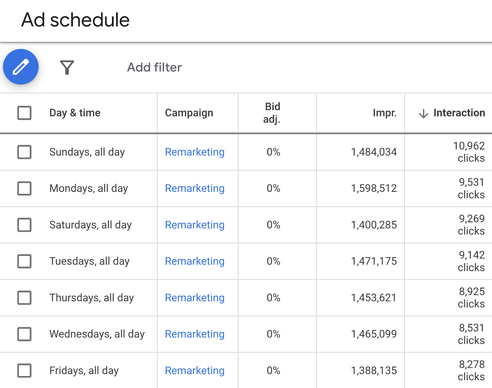Select the header checkbox to select all rows

point(24,113)
